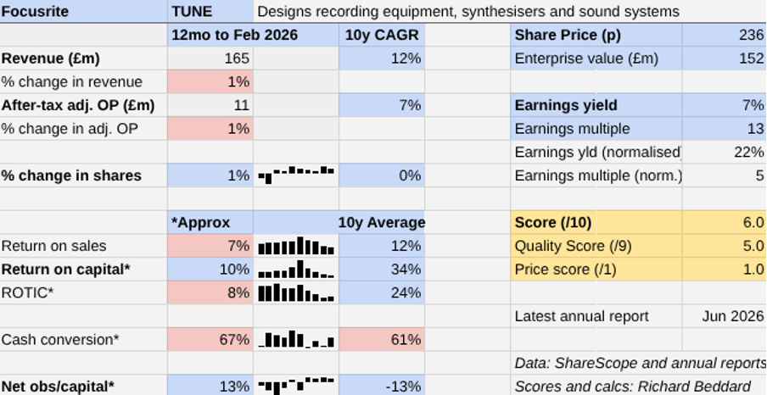The height and width of the screenshot is (395, 767).
Task: Select the after-tax adj. OP value 11
Action: (210, 105)
